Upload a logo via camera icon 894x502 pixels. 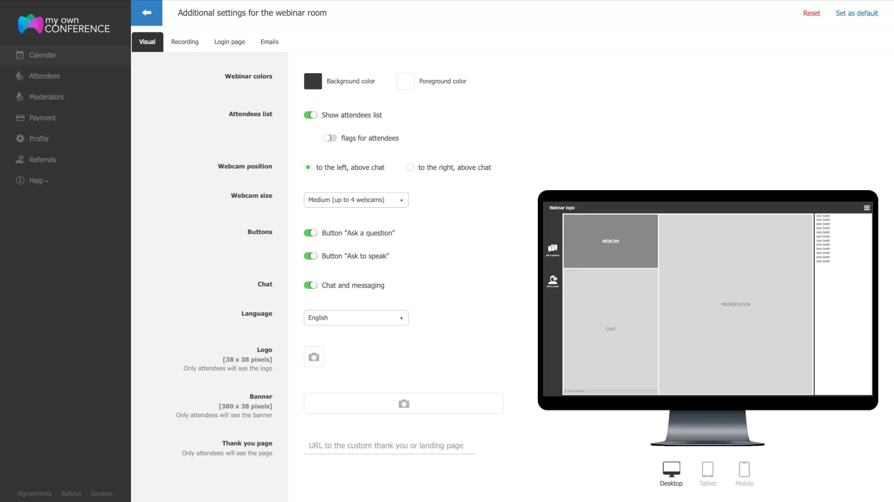tap(313, 357)
